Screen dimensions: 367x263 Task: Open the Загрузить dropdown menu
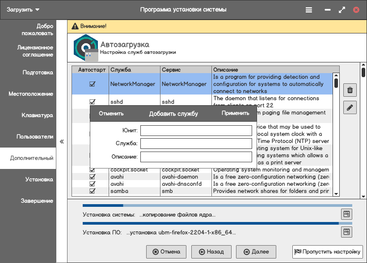pos(23,10)
